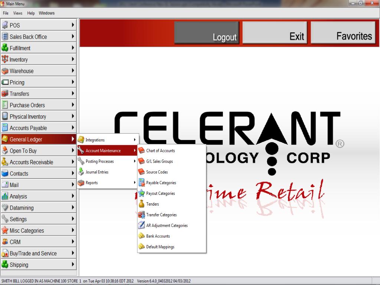Expand the POS submenu arrow
Viewport: 380px width, 285px height.
(x=73, y=25)
